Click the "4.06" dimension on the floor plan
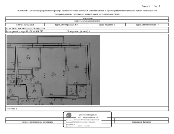174x134 pixels. point(12,95)
